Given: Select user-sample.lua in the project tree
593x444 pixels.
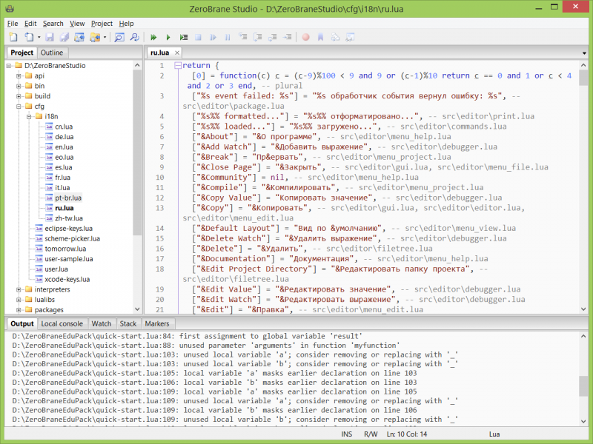Looking at the screenshot, I should [x=69, y=259].
